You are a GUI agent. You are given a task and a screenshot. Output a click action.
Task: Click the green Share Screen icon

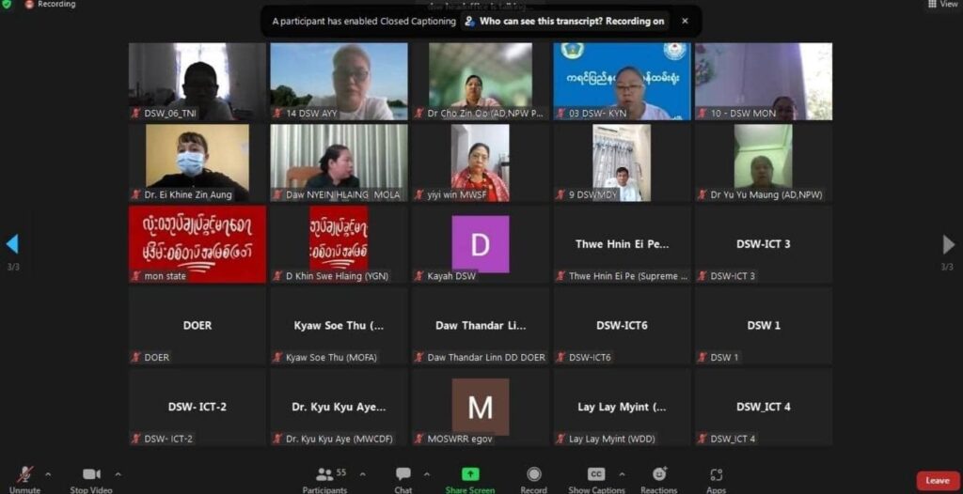click(x=470, y=473)
